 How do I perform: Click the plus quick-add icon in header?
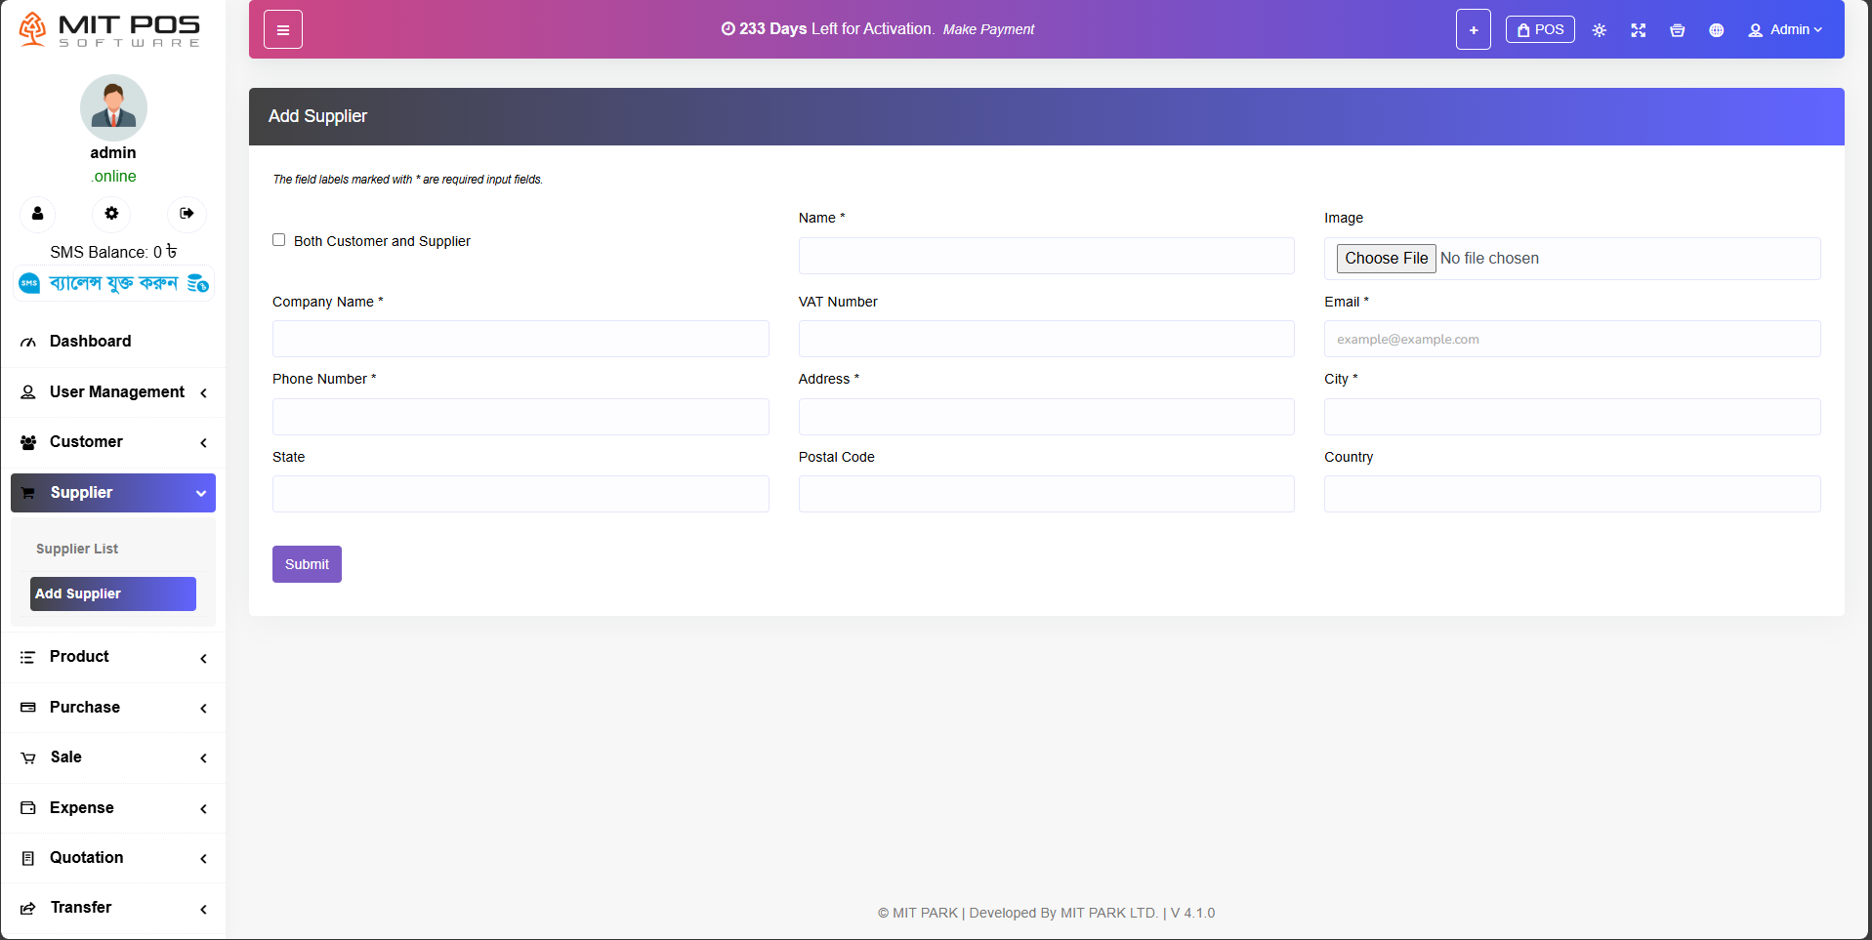coord(1473,29)
